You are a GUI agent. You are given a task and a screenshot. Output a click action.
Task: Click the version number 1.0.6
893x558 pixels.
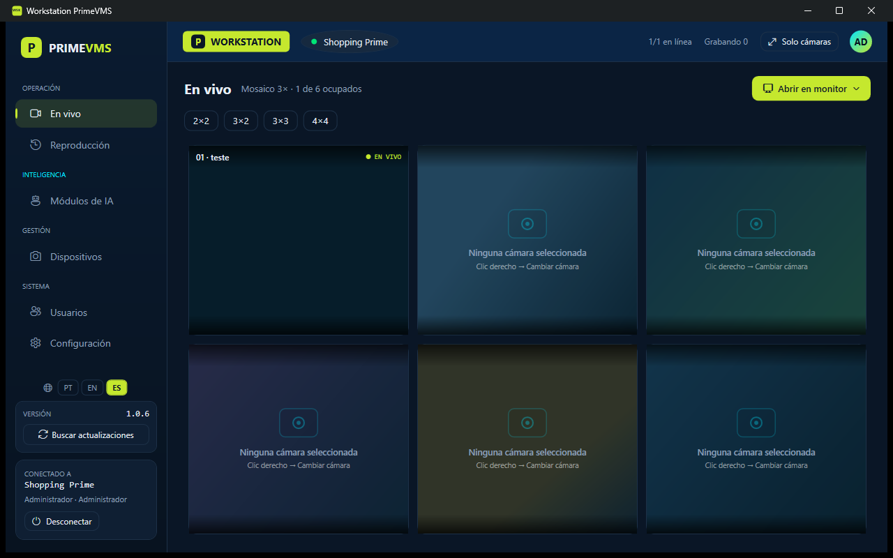137,414
